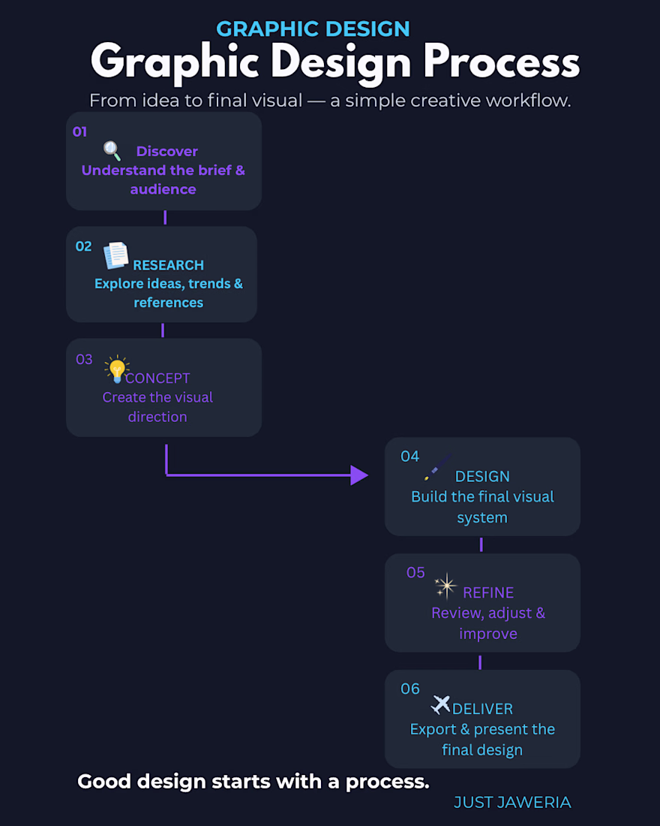Screen dimensions: 660x826
Task: Select the 'RESEARCH' step label
Action: click(x=169, y=265)
